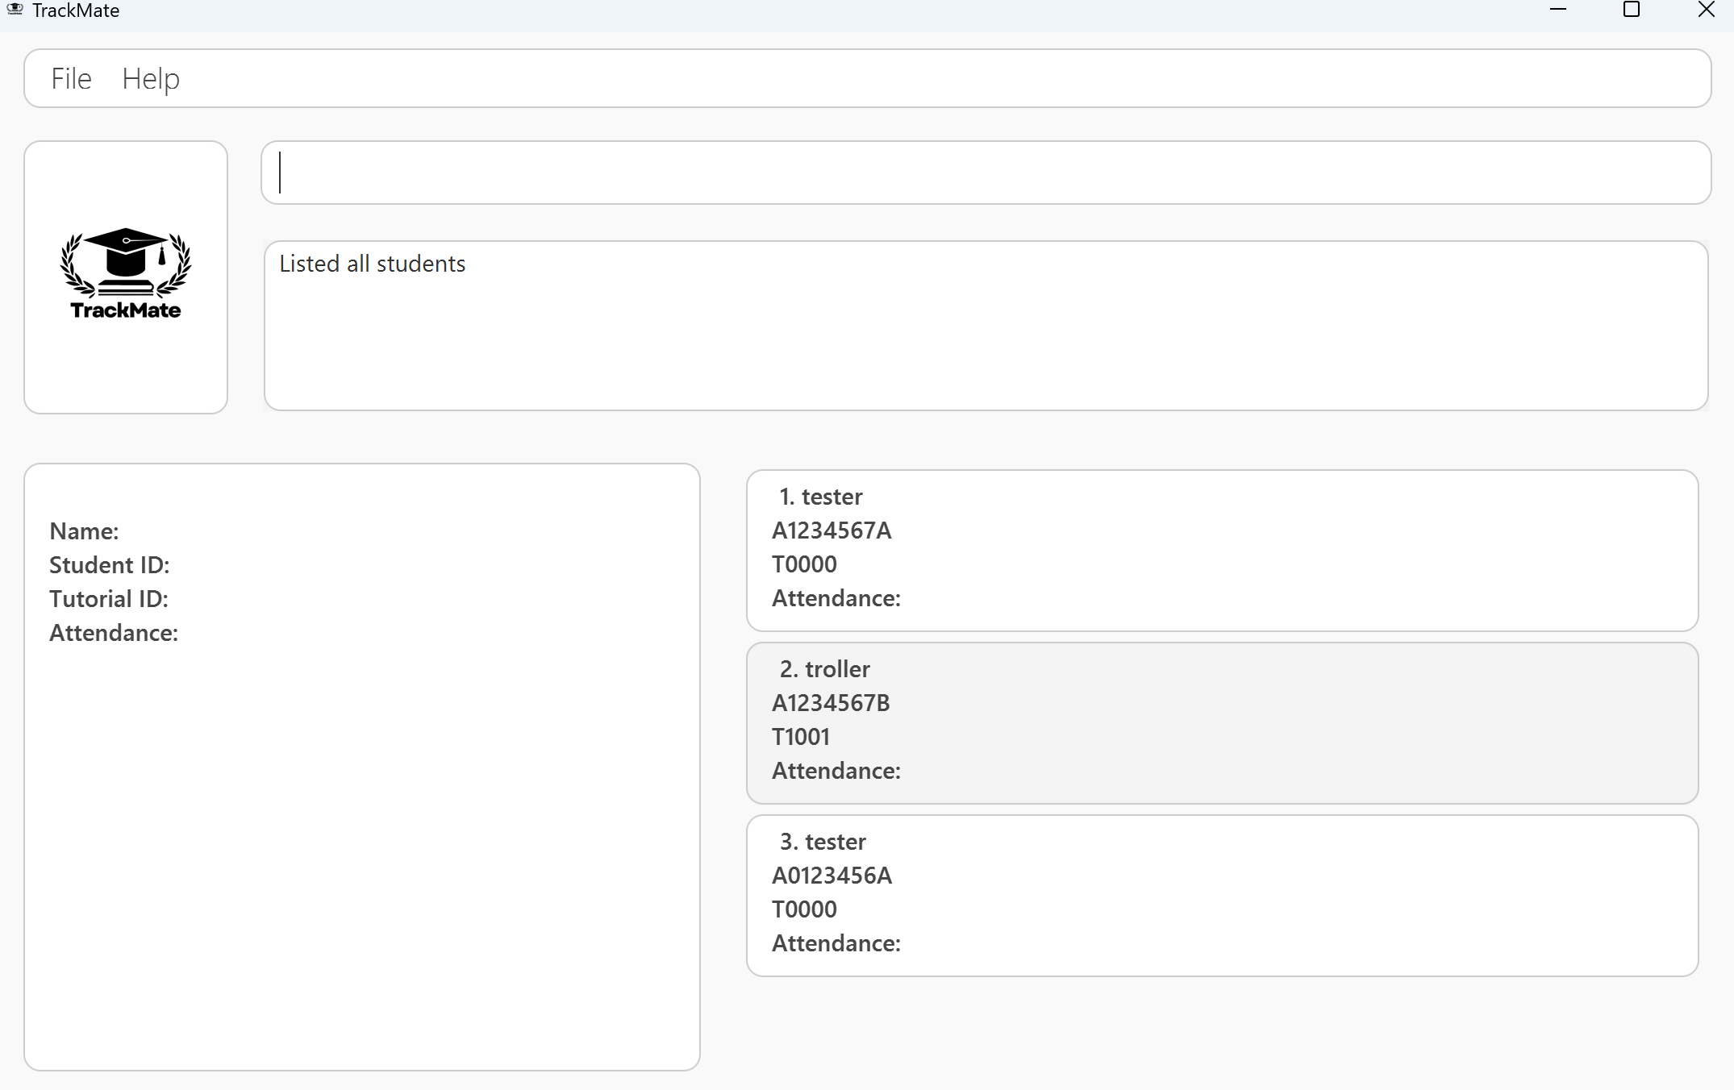
Task: Click the TrackMate graduation cap logo
Action: click(126, 274)
